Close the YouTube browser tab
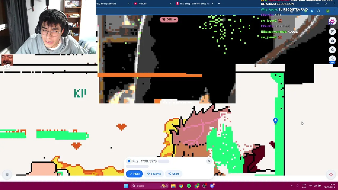 click(171, 4)
